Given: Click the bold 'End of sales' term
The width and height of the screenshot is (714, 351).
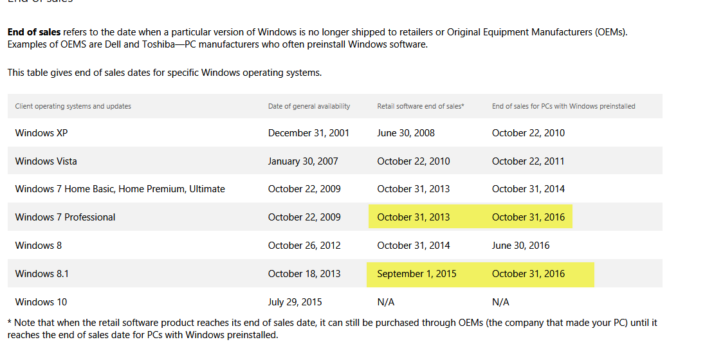Looking at the screenshot, I should tap(34, 32).
